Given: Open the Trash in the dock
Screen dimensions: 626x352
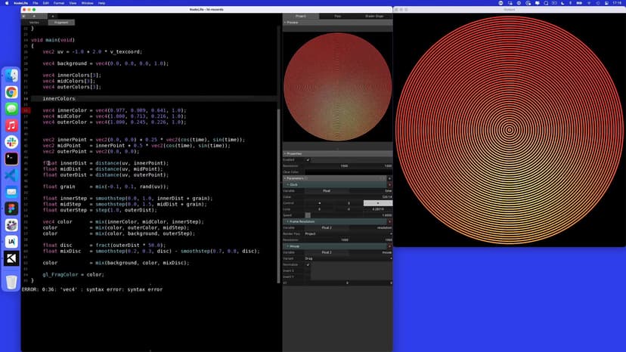Looking at the screenshot, I should pyautogui.click(x=11, y=282).
